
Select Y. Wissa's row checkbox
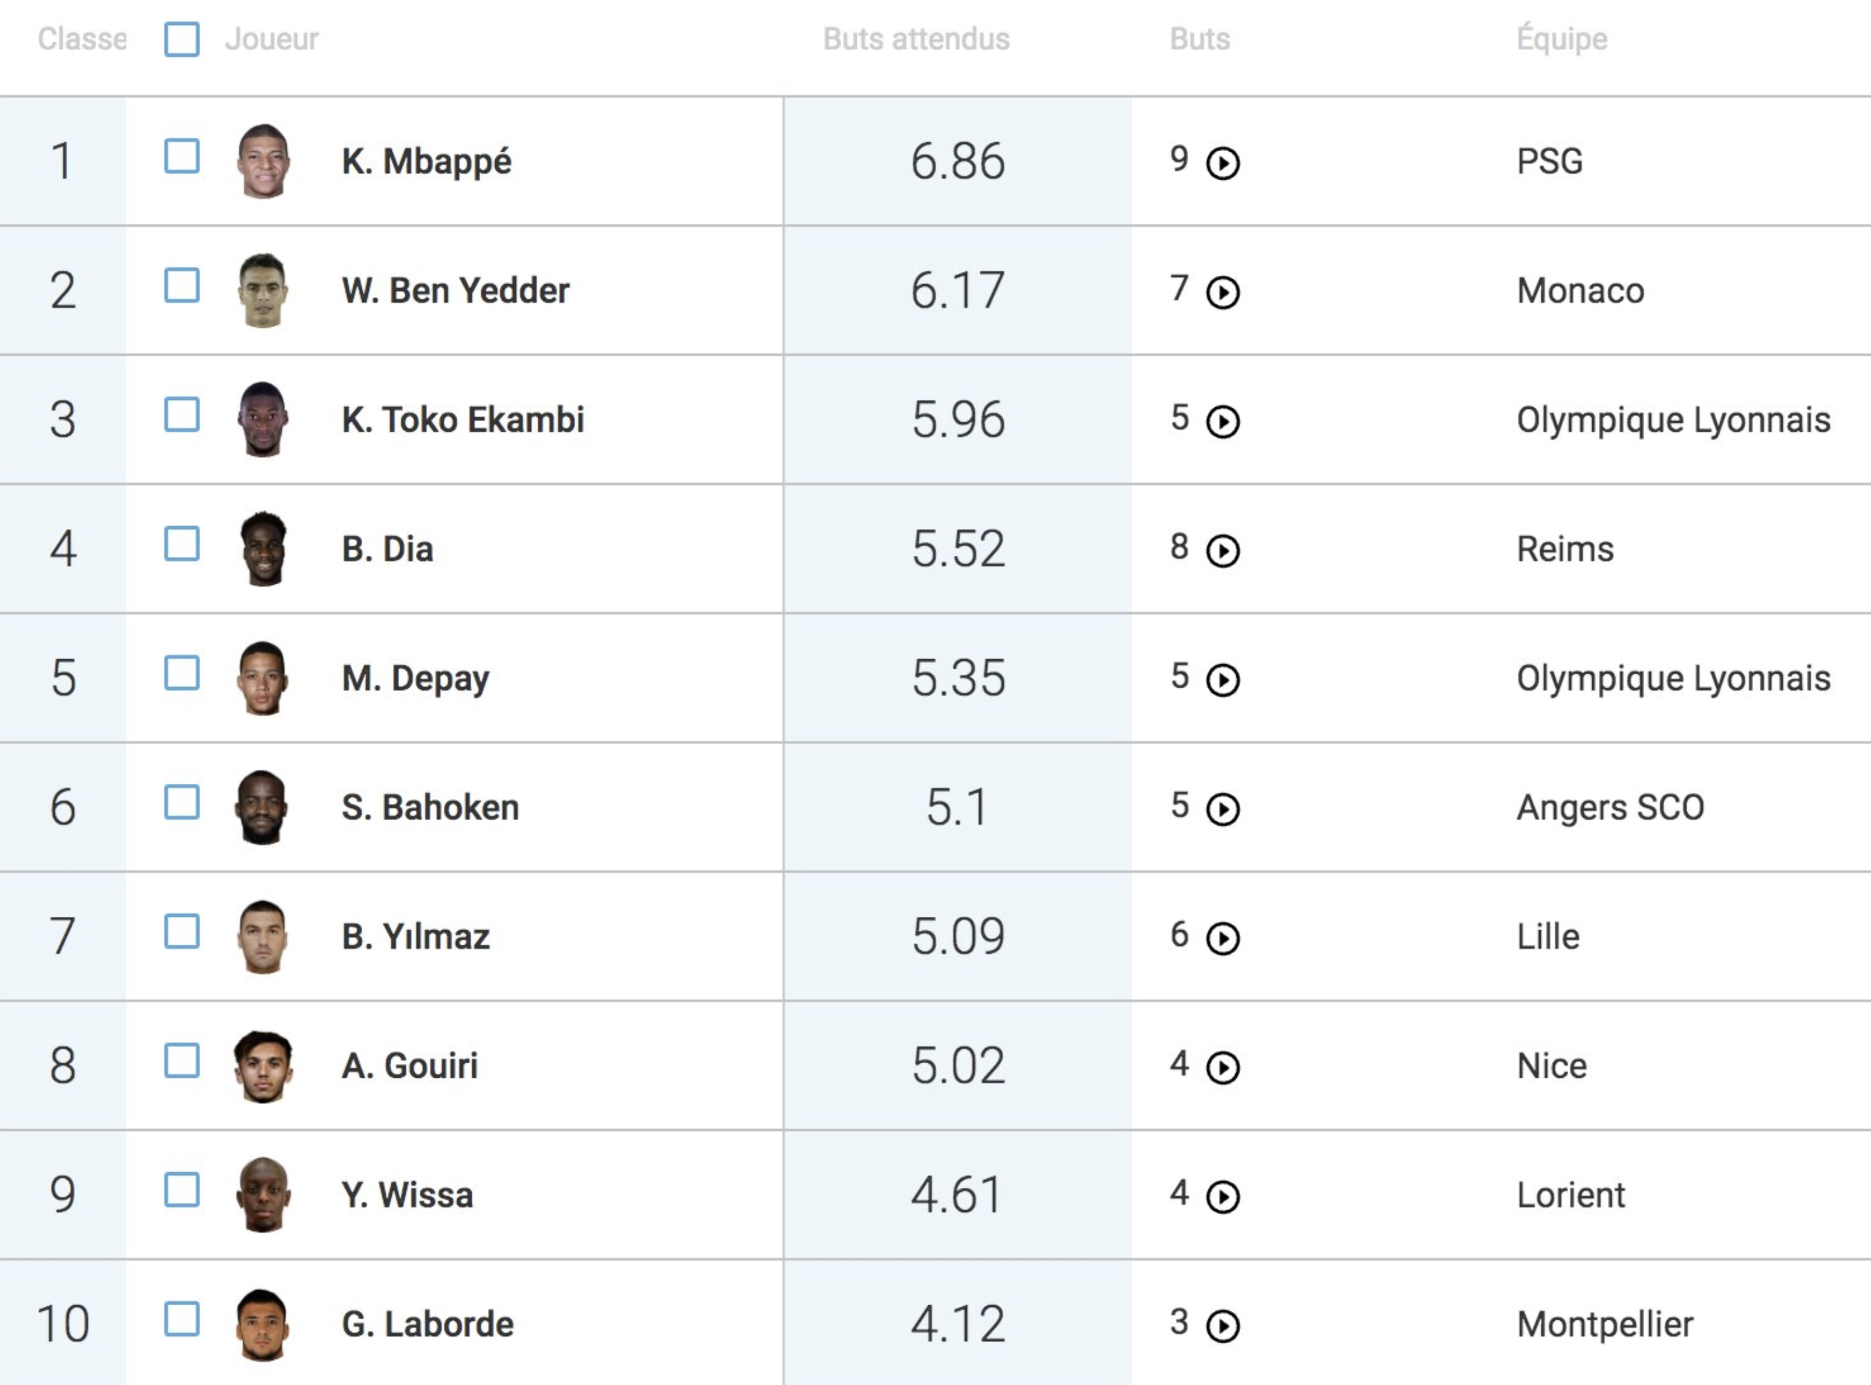pyautogui.click(x=182, y=1190)
